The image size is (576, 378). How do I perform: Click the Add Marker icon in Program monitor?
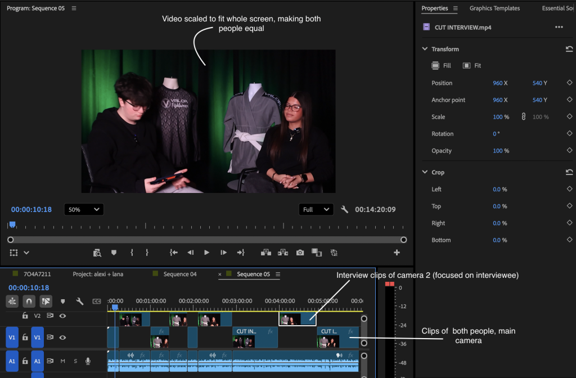(114, 253)
